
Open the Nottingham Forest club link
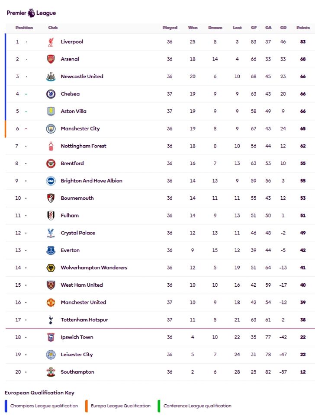pos(84,146)
